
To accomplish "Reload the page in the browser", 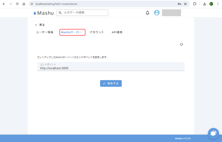I will pyautogui.click(x=17, y=4).
